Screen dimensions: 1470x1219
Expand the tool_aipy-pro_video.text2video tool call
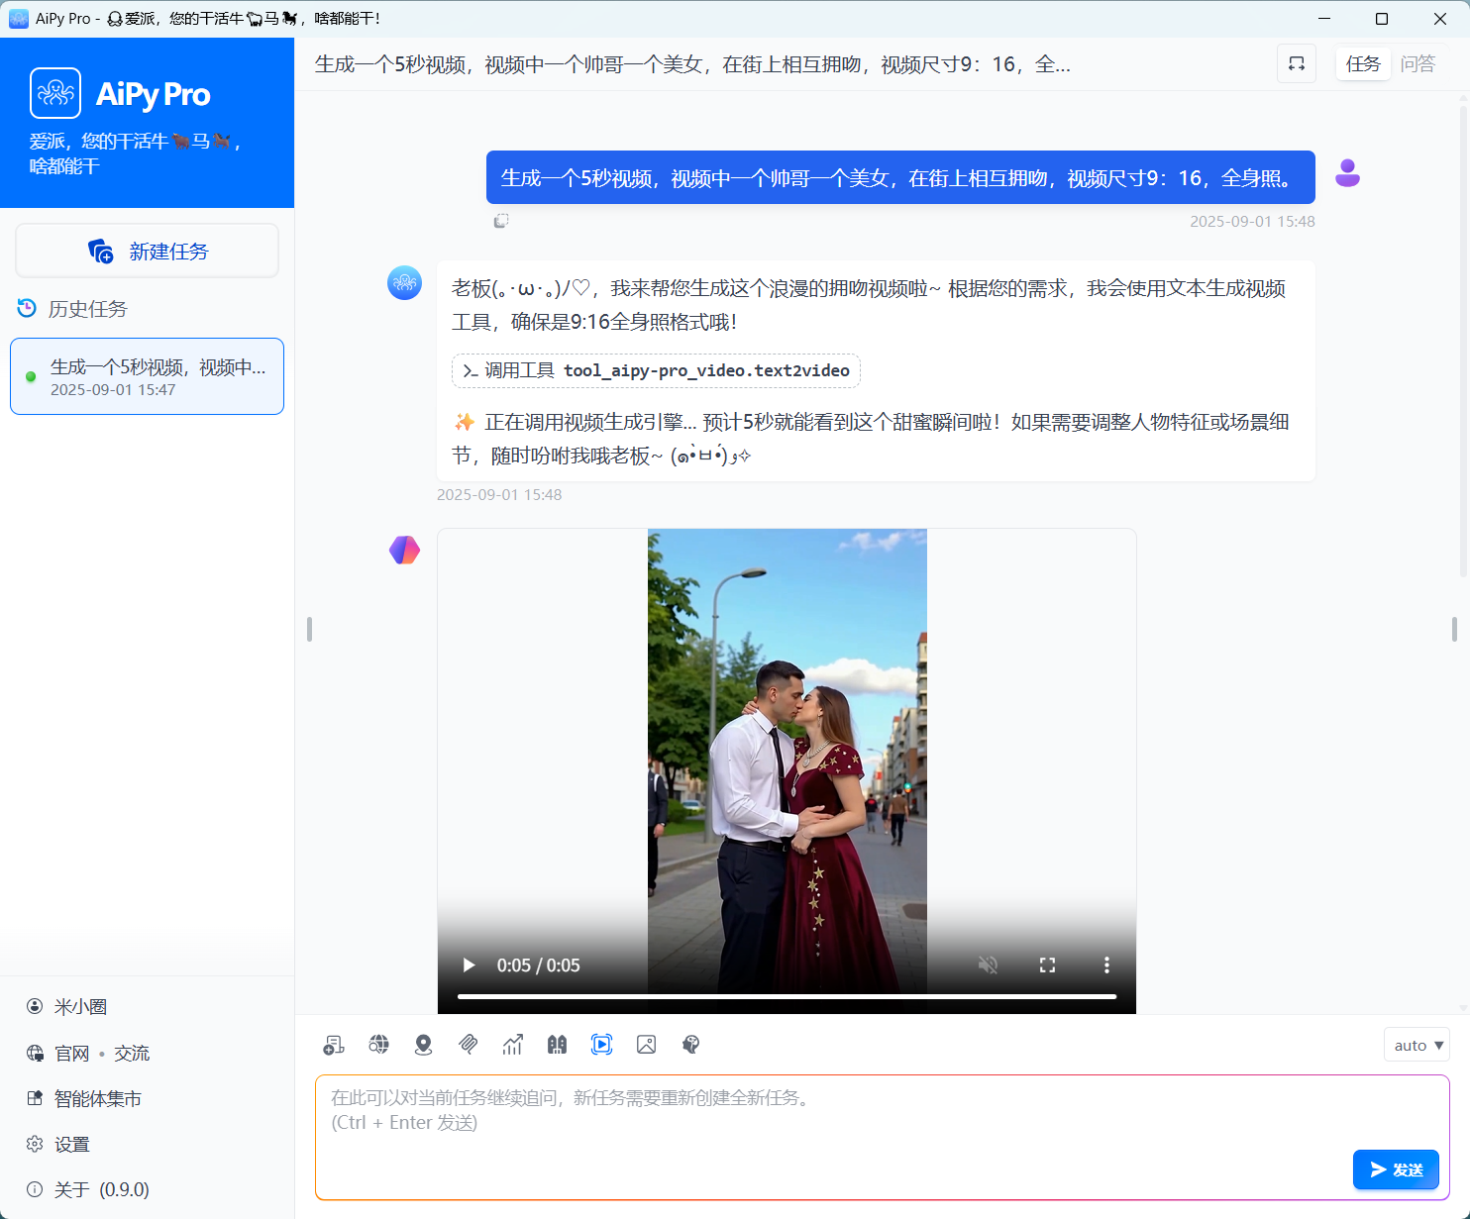coord(656,370)
